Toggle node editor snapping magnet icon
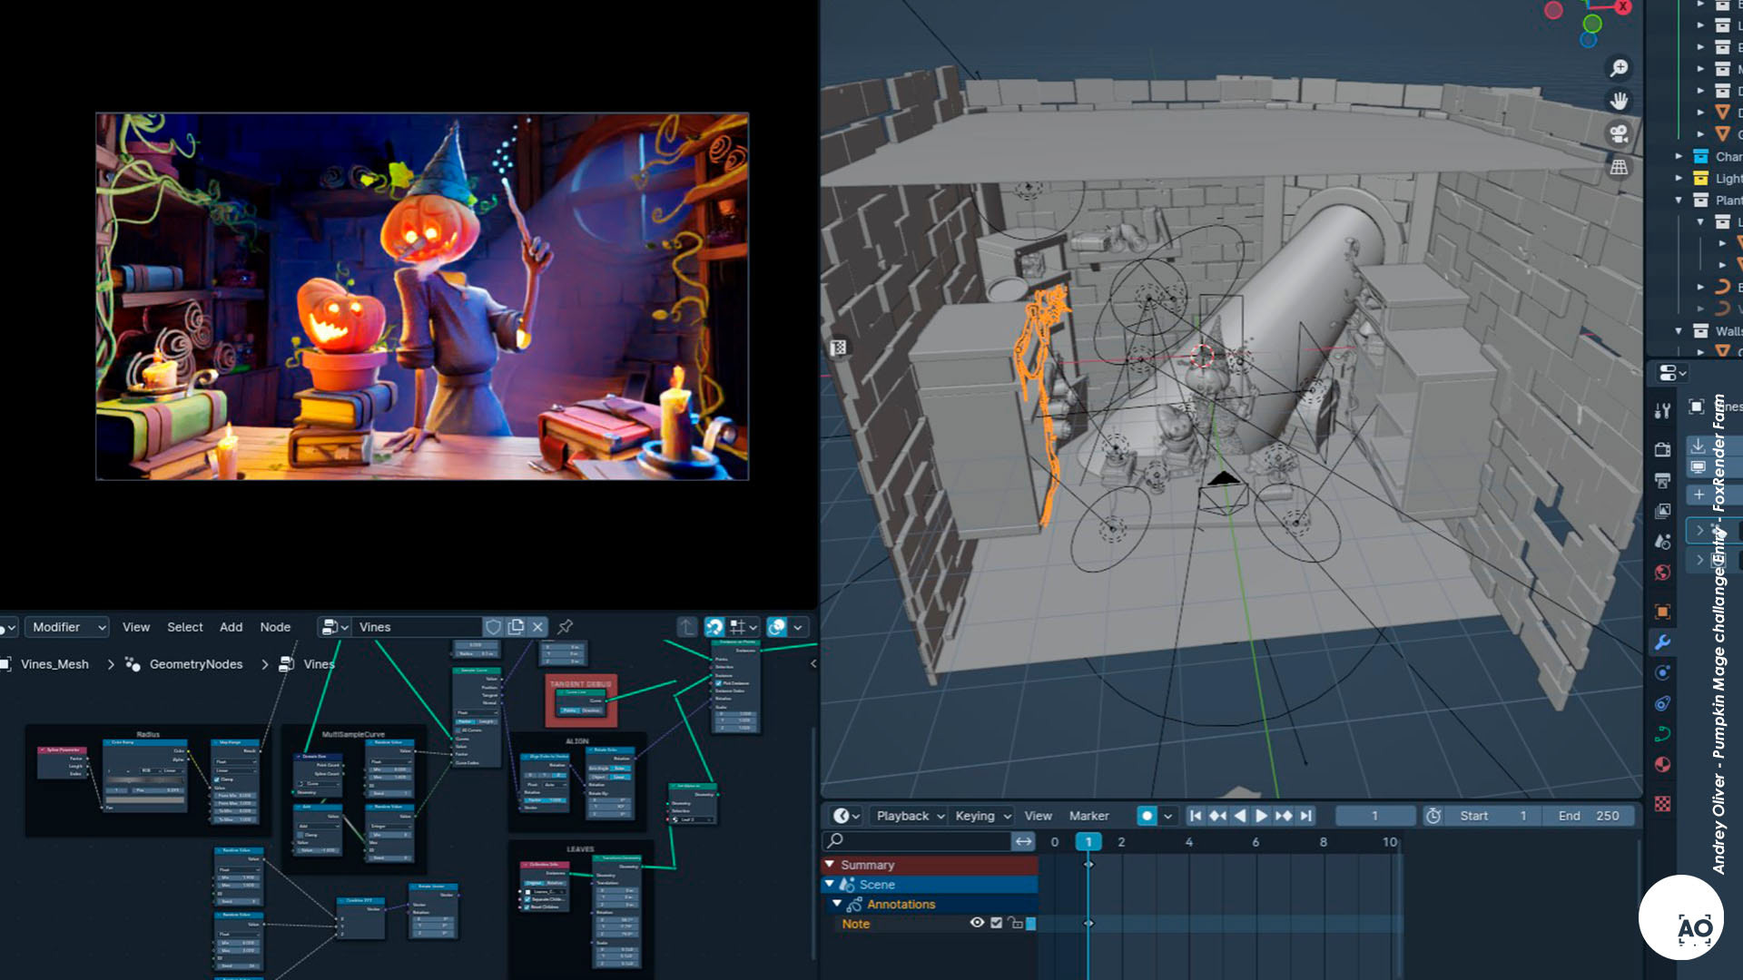Image resolution: width=1743 pixels, height=980 pixels. coord(714,627)
